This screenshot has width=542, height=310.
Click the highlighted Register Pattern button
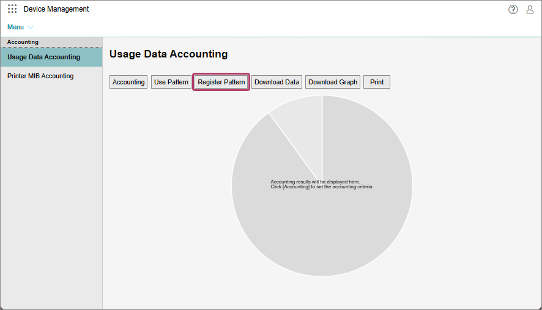pyautogui.click(x=221, y=82)
